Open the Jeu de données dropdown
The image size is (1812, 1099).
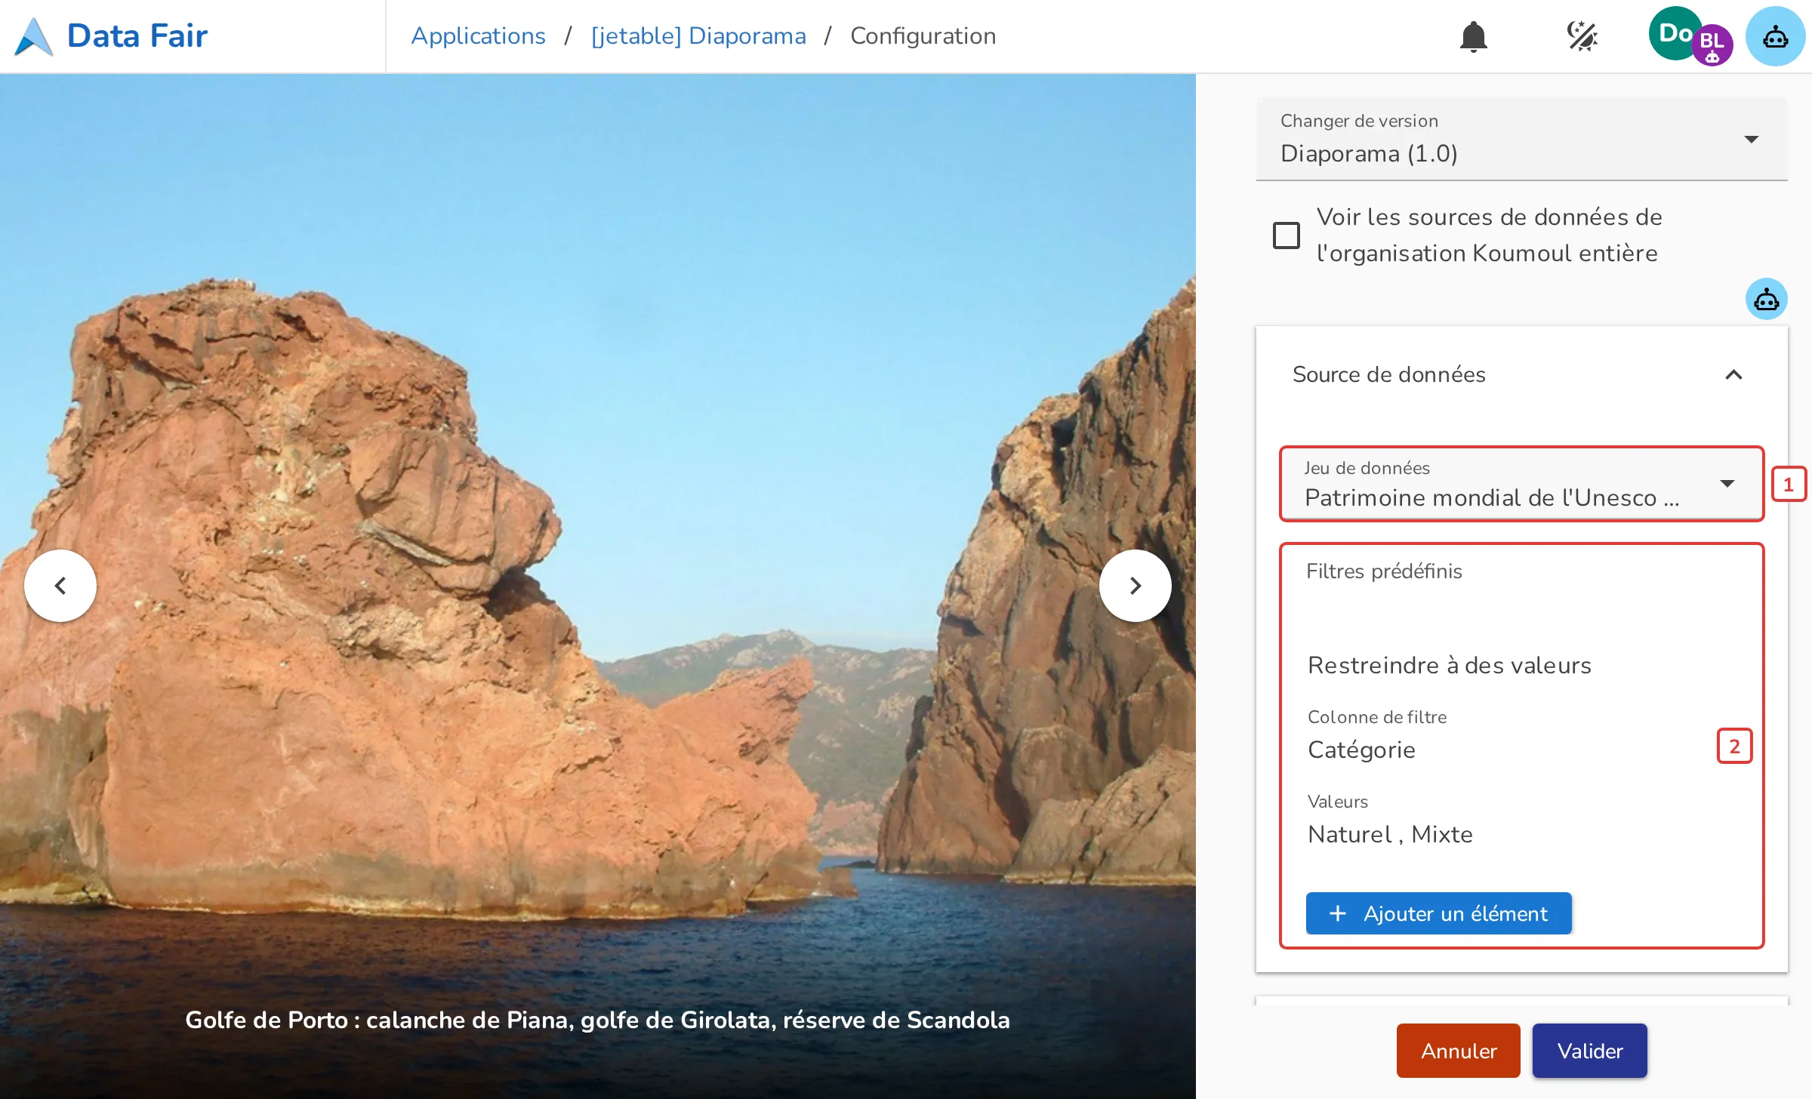[x=1521, y=484]
